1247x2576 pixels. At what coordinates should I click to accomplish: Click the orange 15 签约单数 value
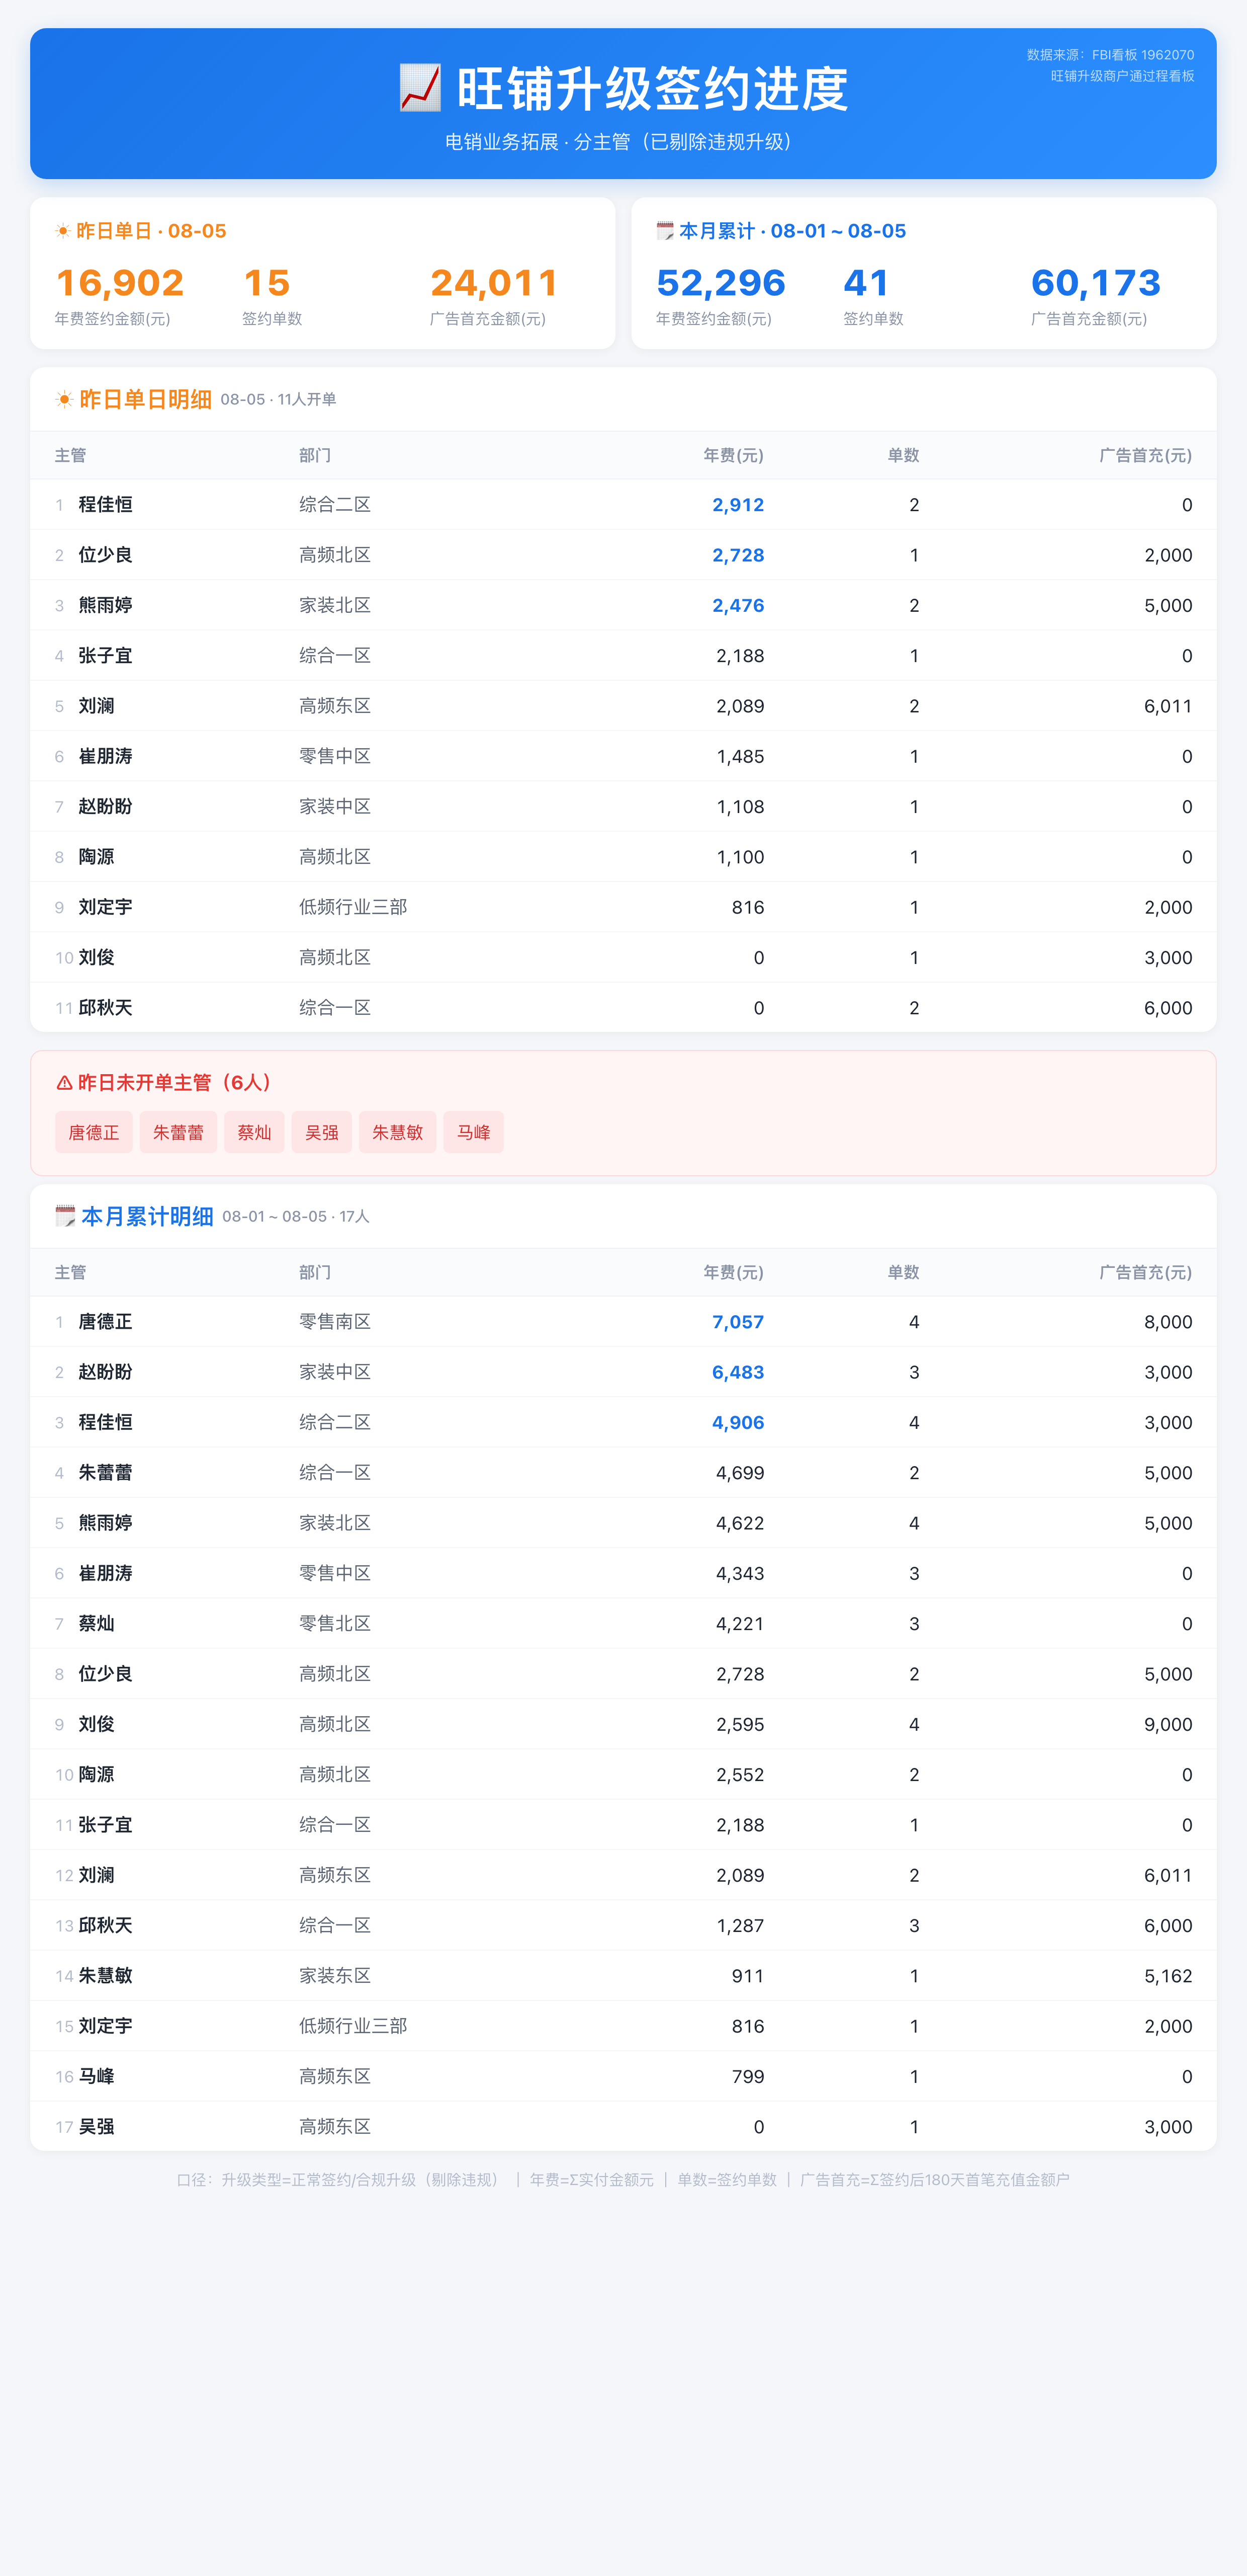click(x=267, y=283)
